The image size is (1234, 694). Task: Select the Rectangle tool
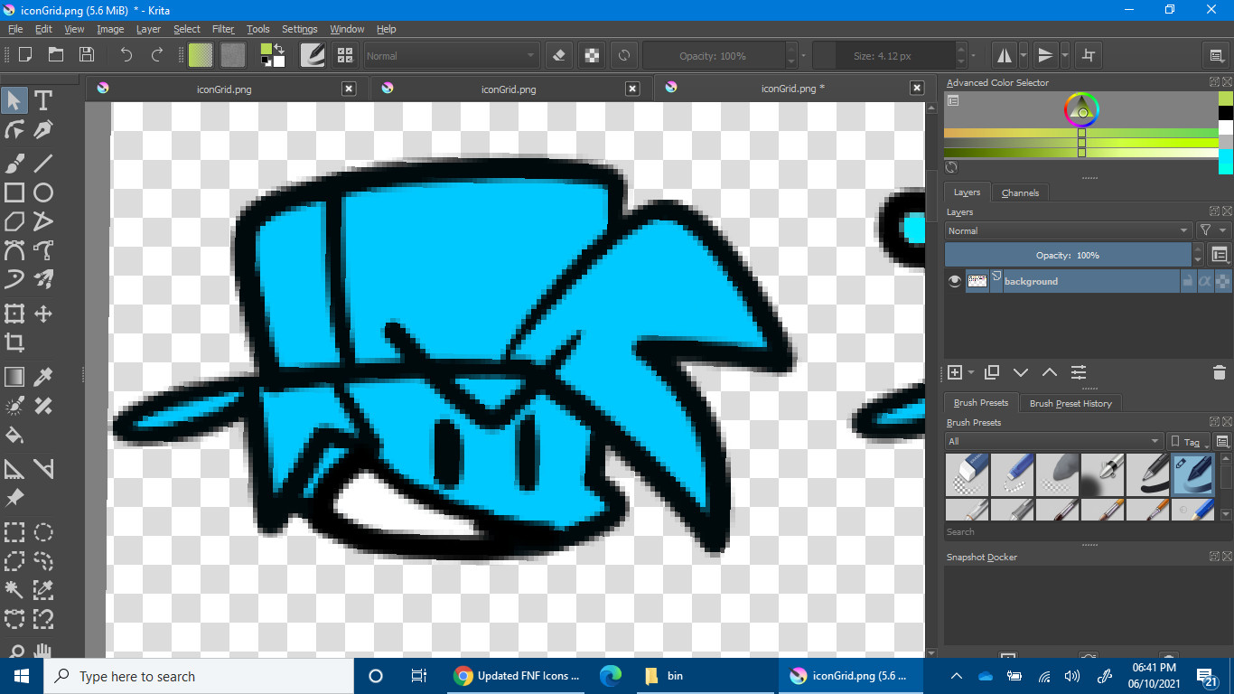click(x=14, y=192)
